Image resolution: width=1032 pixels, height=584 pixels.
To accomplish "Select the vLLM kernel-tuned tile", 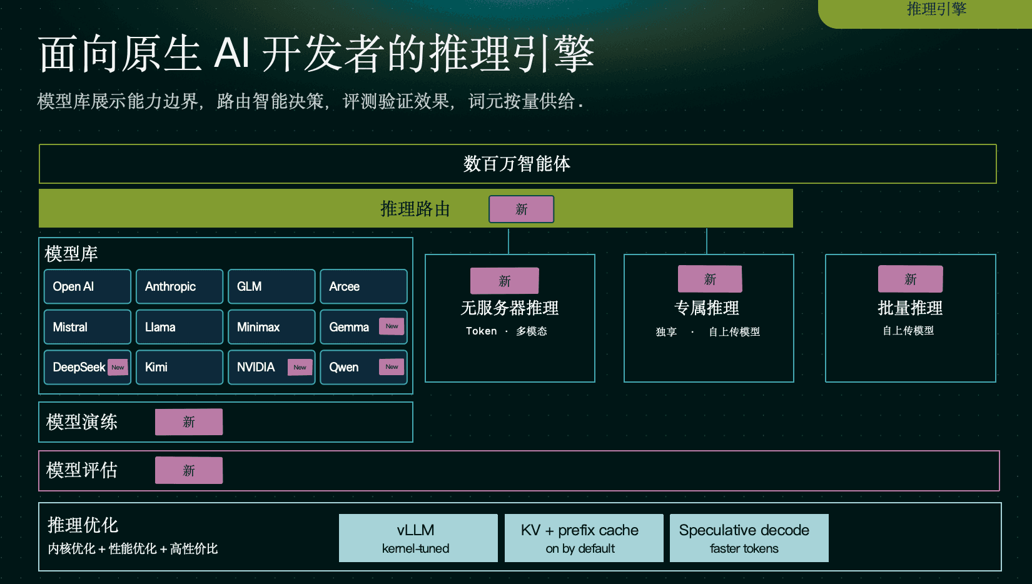I will click(418, 538).
